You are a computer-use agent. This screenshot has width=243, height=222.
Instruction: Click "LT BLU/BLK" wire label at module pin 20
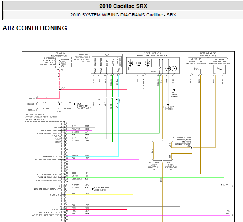[76, 179]
